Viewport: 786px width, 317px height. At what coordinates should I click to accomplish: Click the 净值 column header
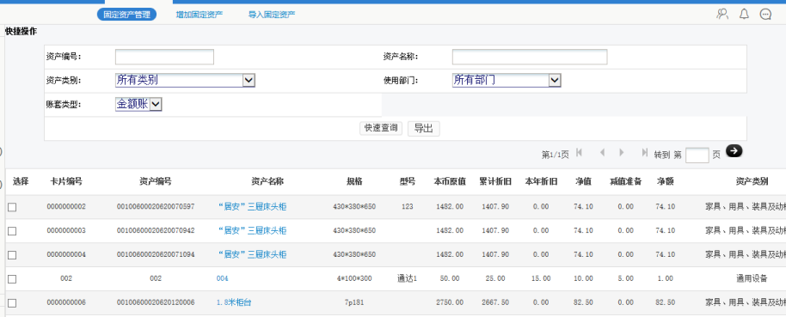point(583,182)
